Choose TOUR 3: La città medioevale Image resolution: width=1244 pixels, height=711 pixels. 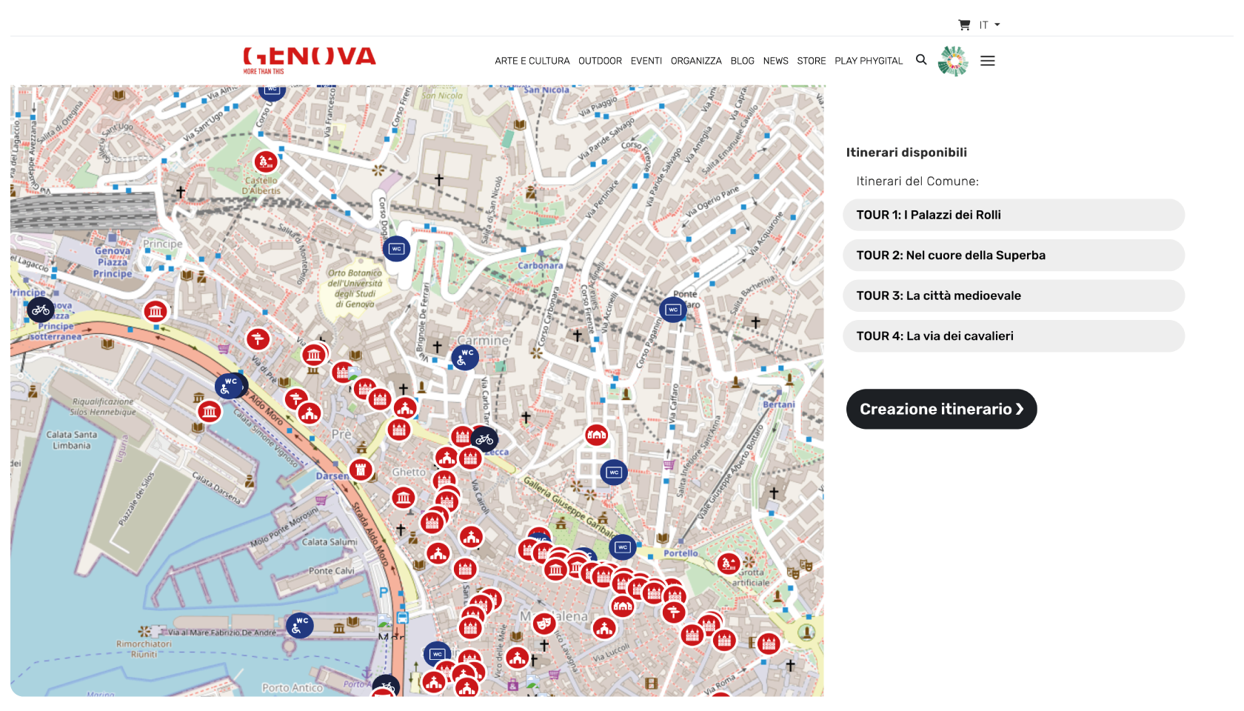(1013, 296)
